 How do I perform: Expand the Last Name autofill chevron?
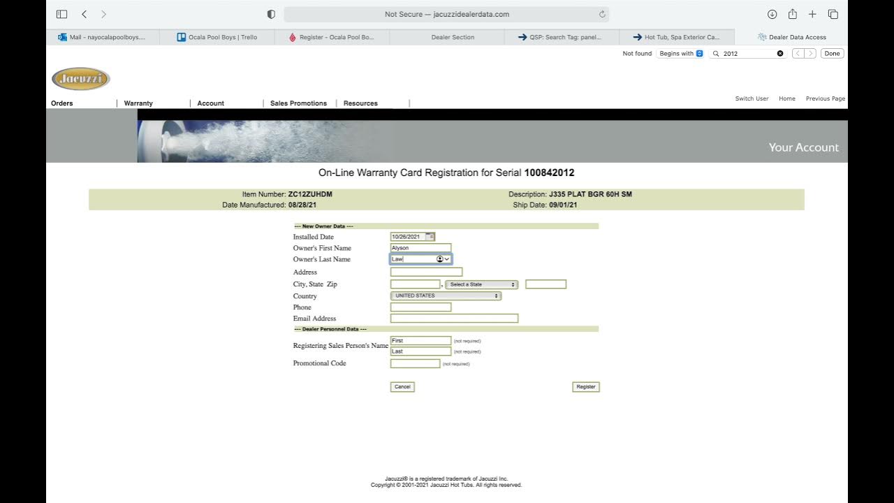tap(447, 259)
